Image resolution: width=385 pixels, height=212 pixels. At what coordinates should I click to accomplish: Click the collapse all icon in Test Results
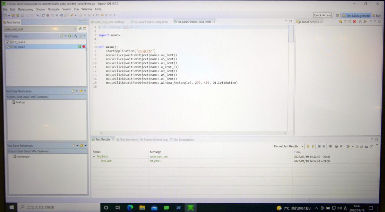click(324, 146)
